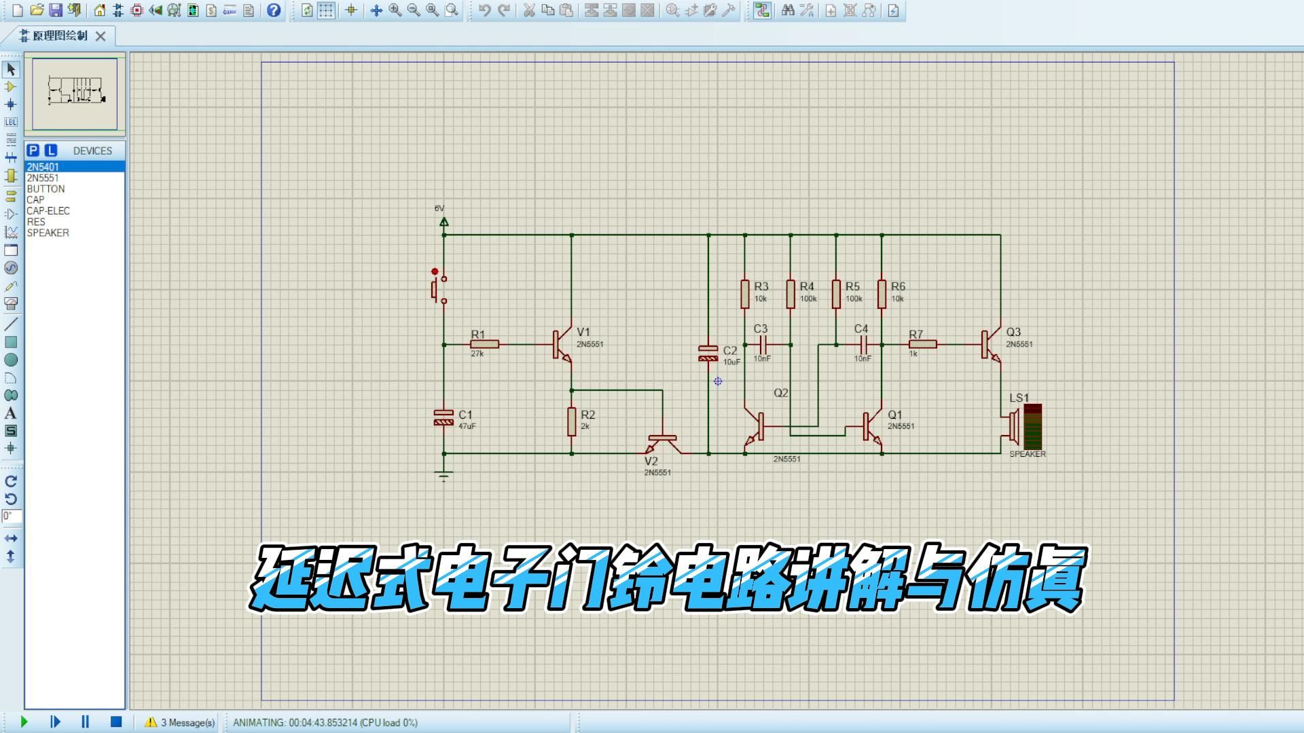Click the Undo arrow icon
1304x733 pixels.
484,10
